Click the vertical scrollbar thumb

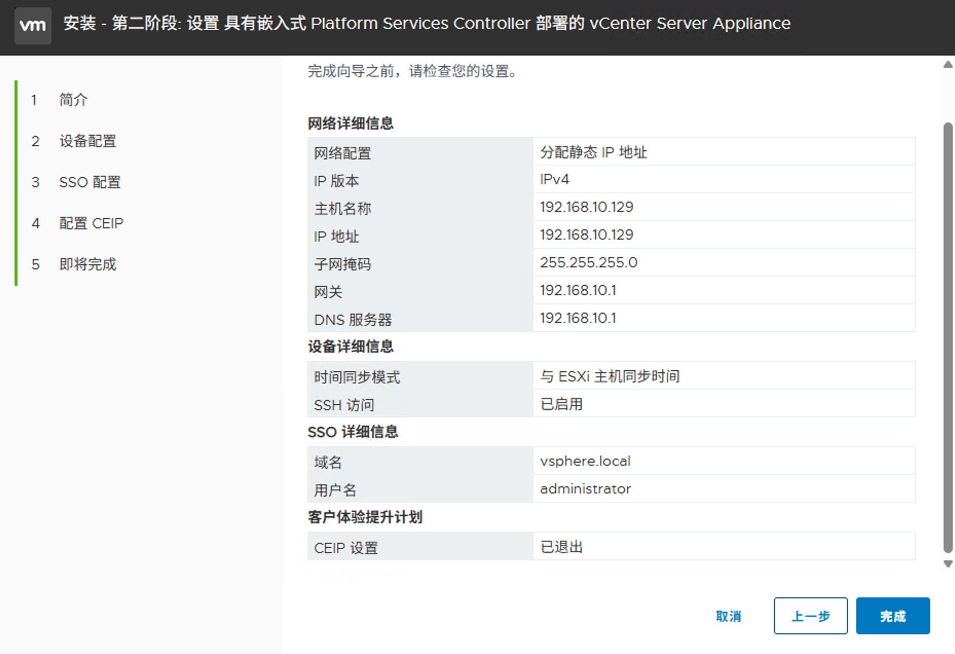point(948,338)
